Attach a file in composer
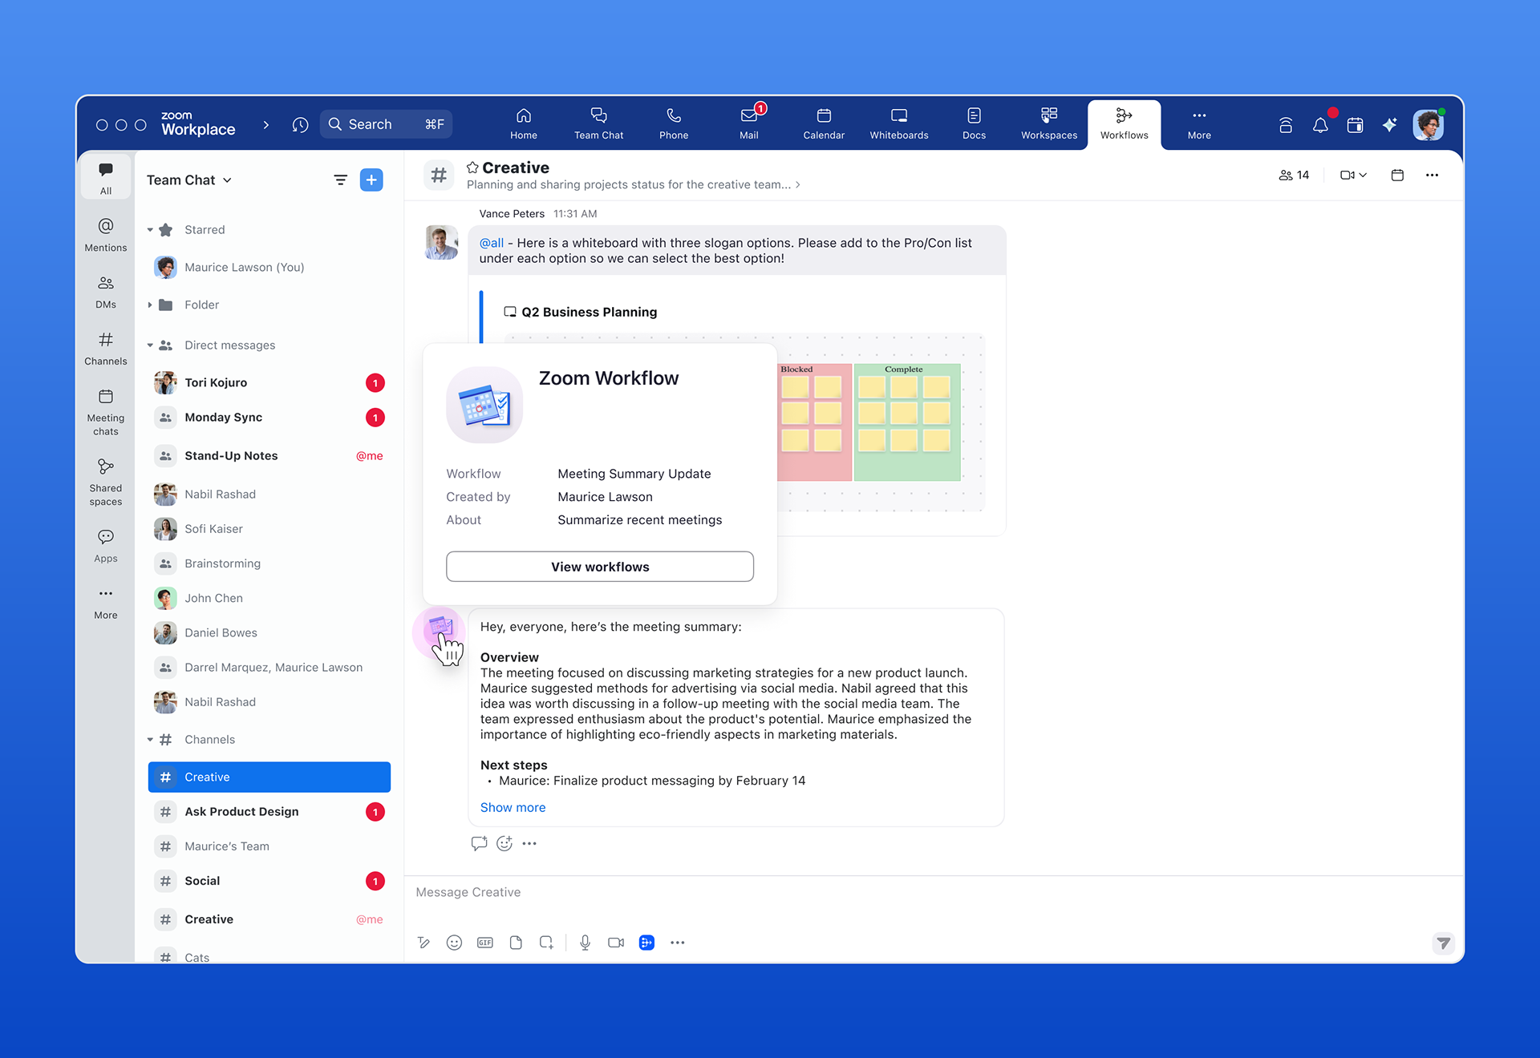 coord(516,943)
